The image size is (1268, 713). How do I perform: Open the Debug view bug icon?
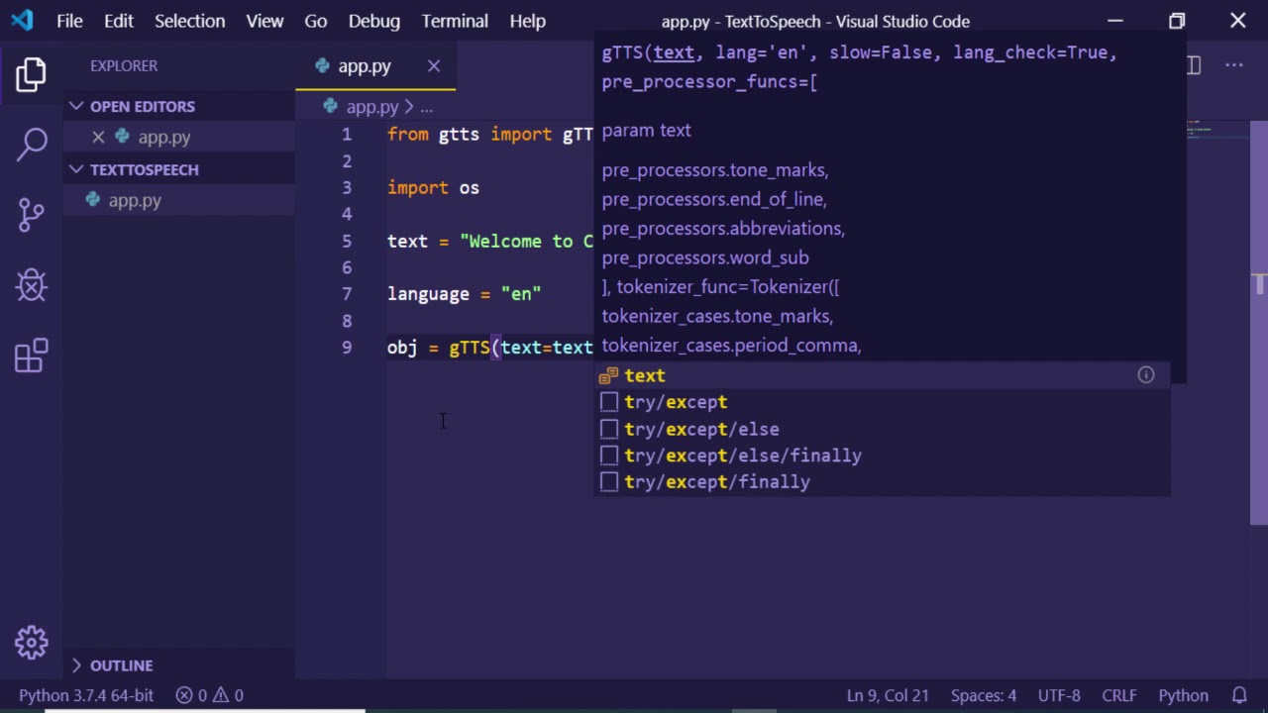point(31,285)
